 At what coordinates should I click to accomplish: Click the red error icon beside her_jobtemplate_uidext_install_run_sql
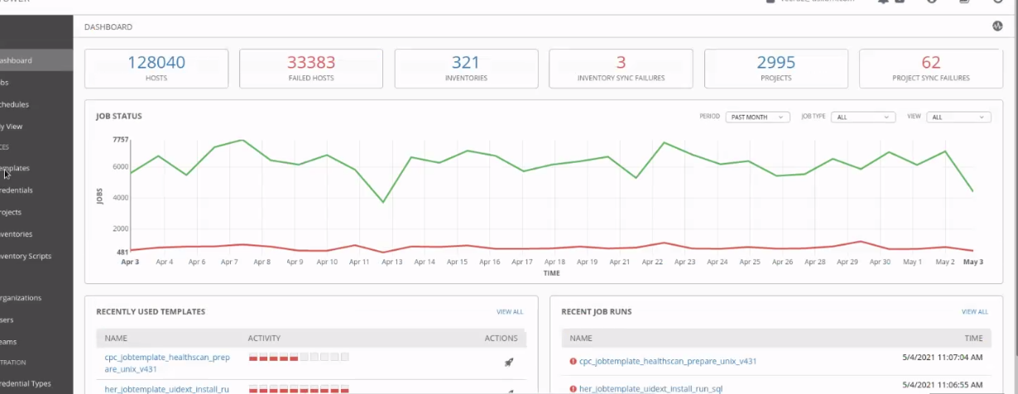pos(573,388)
